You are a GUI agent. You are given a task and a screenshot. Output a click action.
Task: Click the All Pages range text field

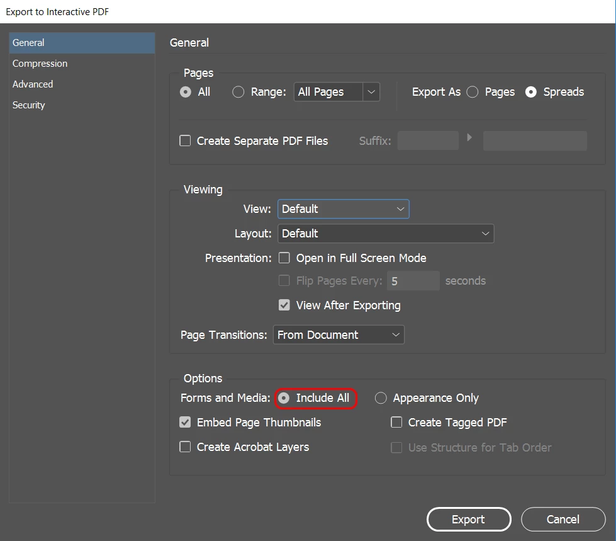pyautogui.click(x=328, y=92)
